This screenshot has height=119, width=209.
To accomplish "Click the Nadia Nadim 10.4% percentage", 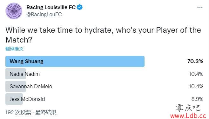I will pyautogui.click(x=196, y=74).
